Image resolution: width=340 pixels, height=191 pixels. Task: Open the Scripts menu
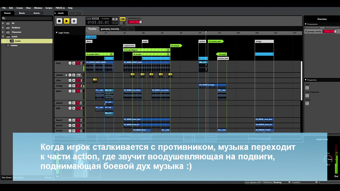[49, 8]
